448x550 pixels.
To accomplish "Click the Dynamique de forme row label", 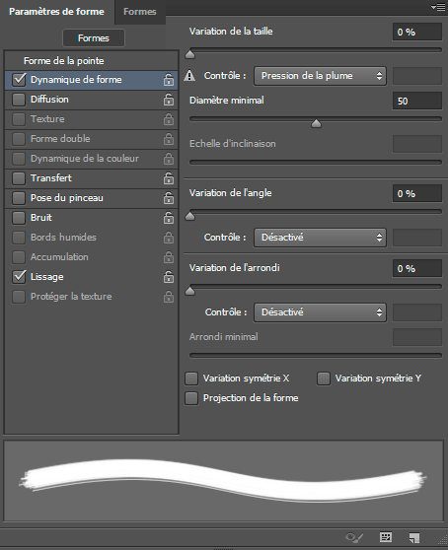I will click(76, 80).
